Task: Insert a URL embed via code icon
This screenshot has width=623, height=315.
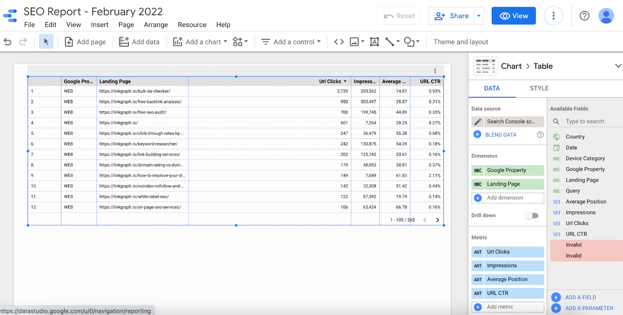Action: (x=339, y=42)
